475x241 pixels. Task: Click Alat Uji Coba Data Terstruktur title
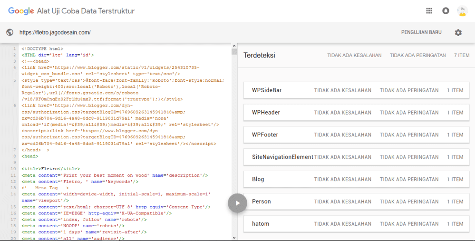click(86, 11)
